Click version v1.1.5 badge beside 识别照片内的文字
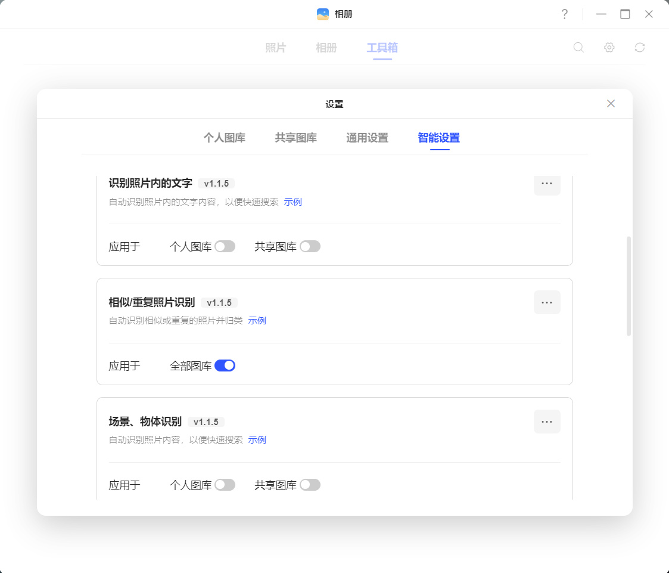 216,184
